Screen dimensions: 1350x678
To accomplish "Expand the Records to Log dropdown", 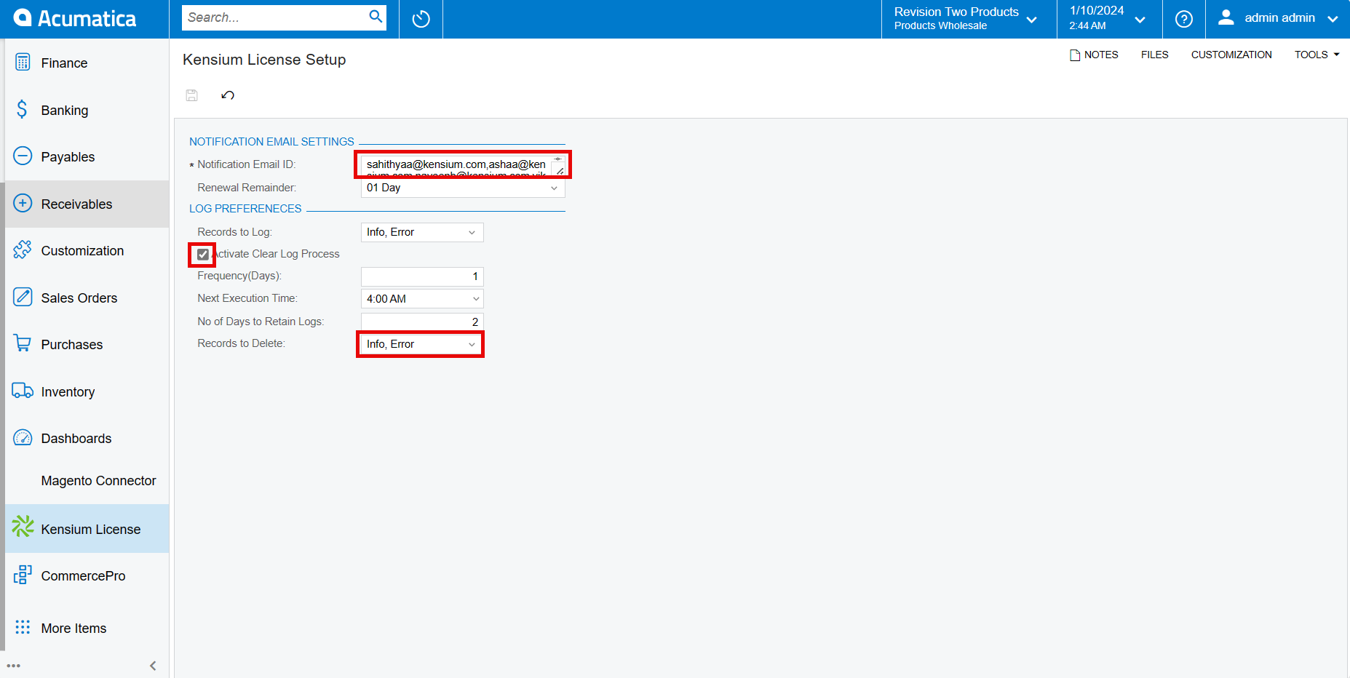I will 472,232.
